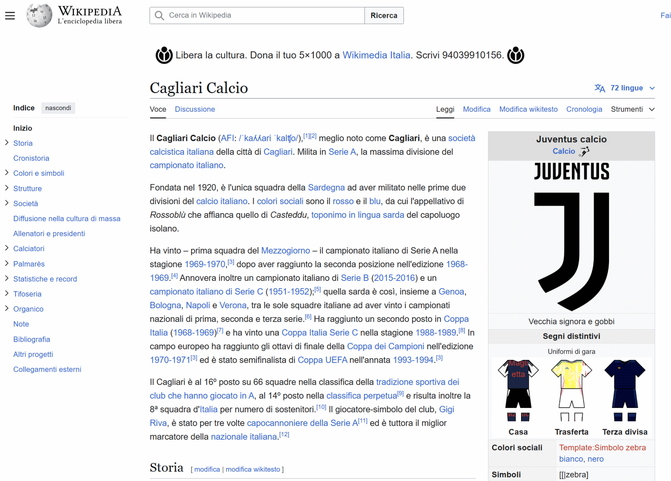
Task: Open the 72 lingue dropdown
Action: click(627, 88)
